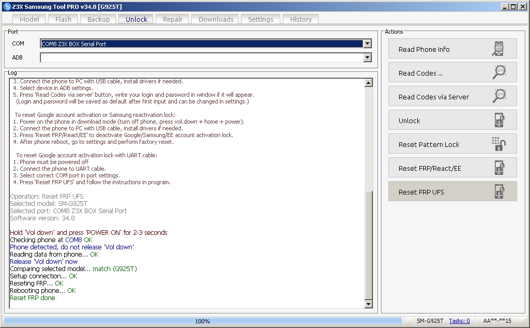Switch to the Flash tab
The height and width of the screenshot is (328, 530).
point(64,19)
